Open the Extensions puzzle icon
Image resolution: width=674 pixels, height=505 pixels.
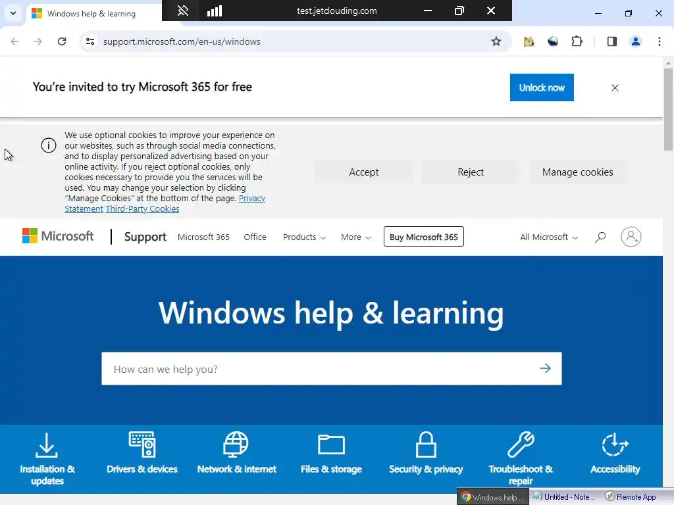[x=577, y=41]
